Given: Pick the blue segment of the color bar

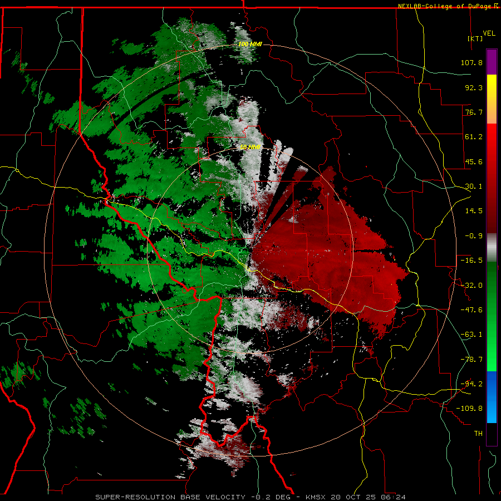Looking at the screenshot, I should (x=492, y=397).
